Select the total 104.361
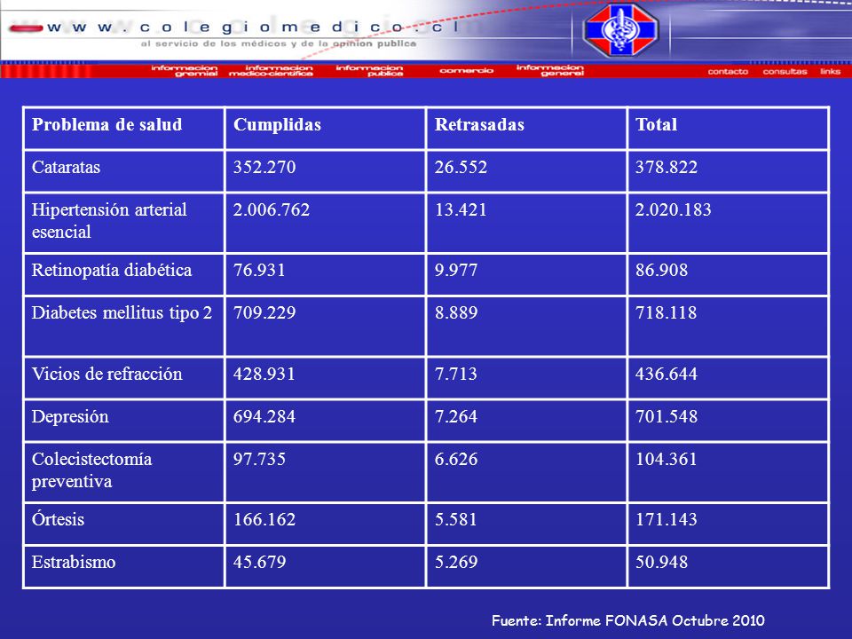 click(667, 459)
